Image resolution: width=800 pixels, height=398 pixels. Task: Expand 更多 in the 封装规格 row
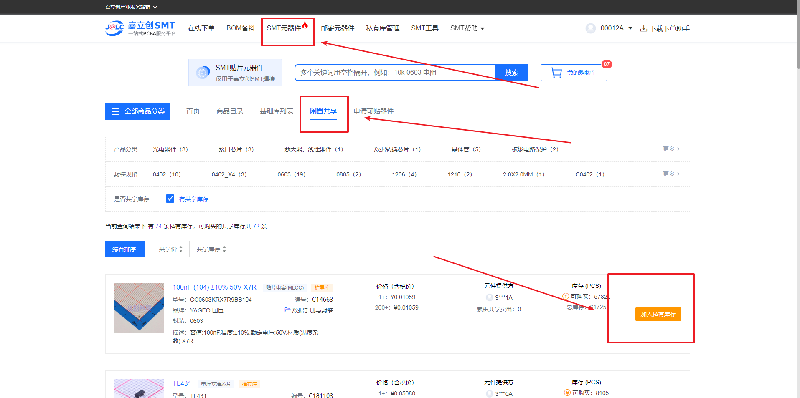click(x=671, y=174)
